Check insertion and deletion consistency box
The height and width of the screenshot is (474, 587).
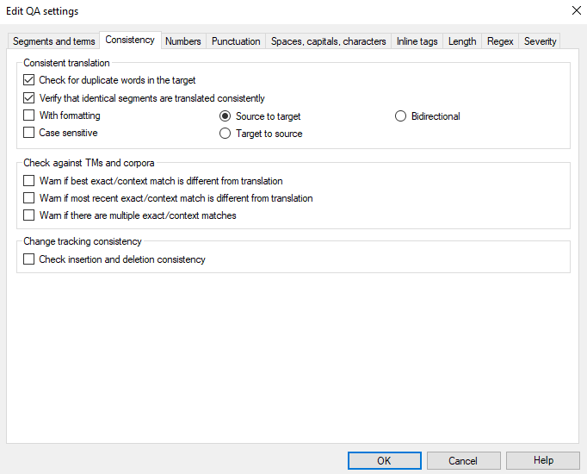[28, 259]
